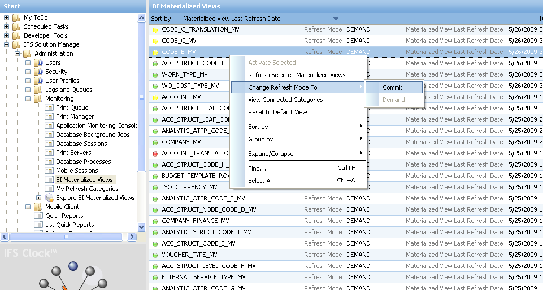This screenshot has height=290, width=543.
Task: Click the Developer Tools folder icon
Action: (x=16, y=35)
